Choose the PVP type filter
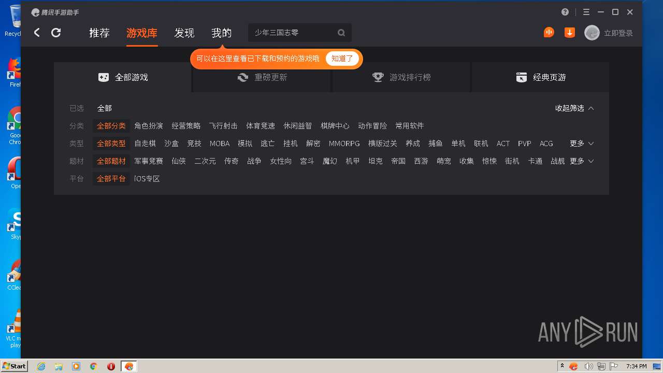 [x=525, y=144]
